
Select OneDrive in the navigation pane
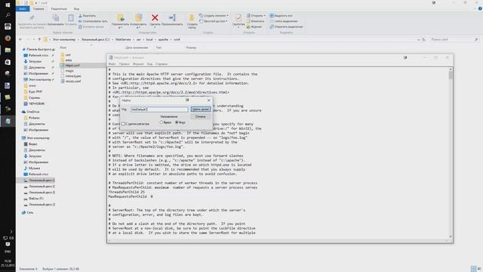(x=33, y=112)
